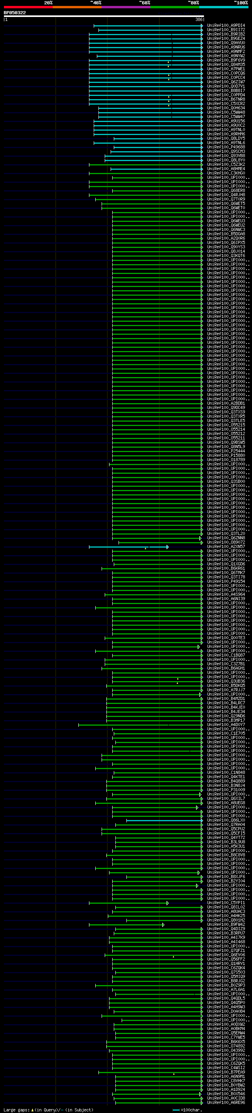The height and width of the screenshot is (1113, 252).
Task: Click the cyan ~100% identity legend segment
Action: point(224,7)
